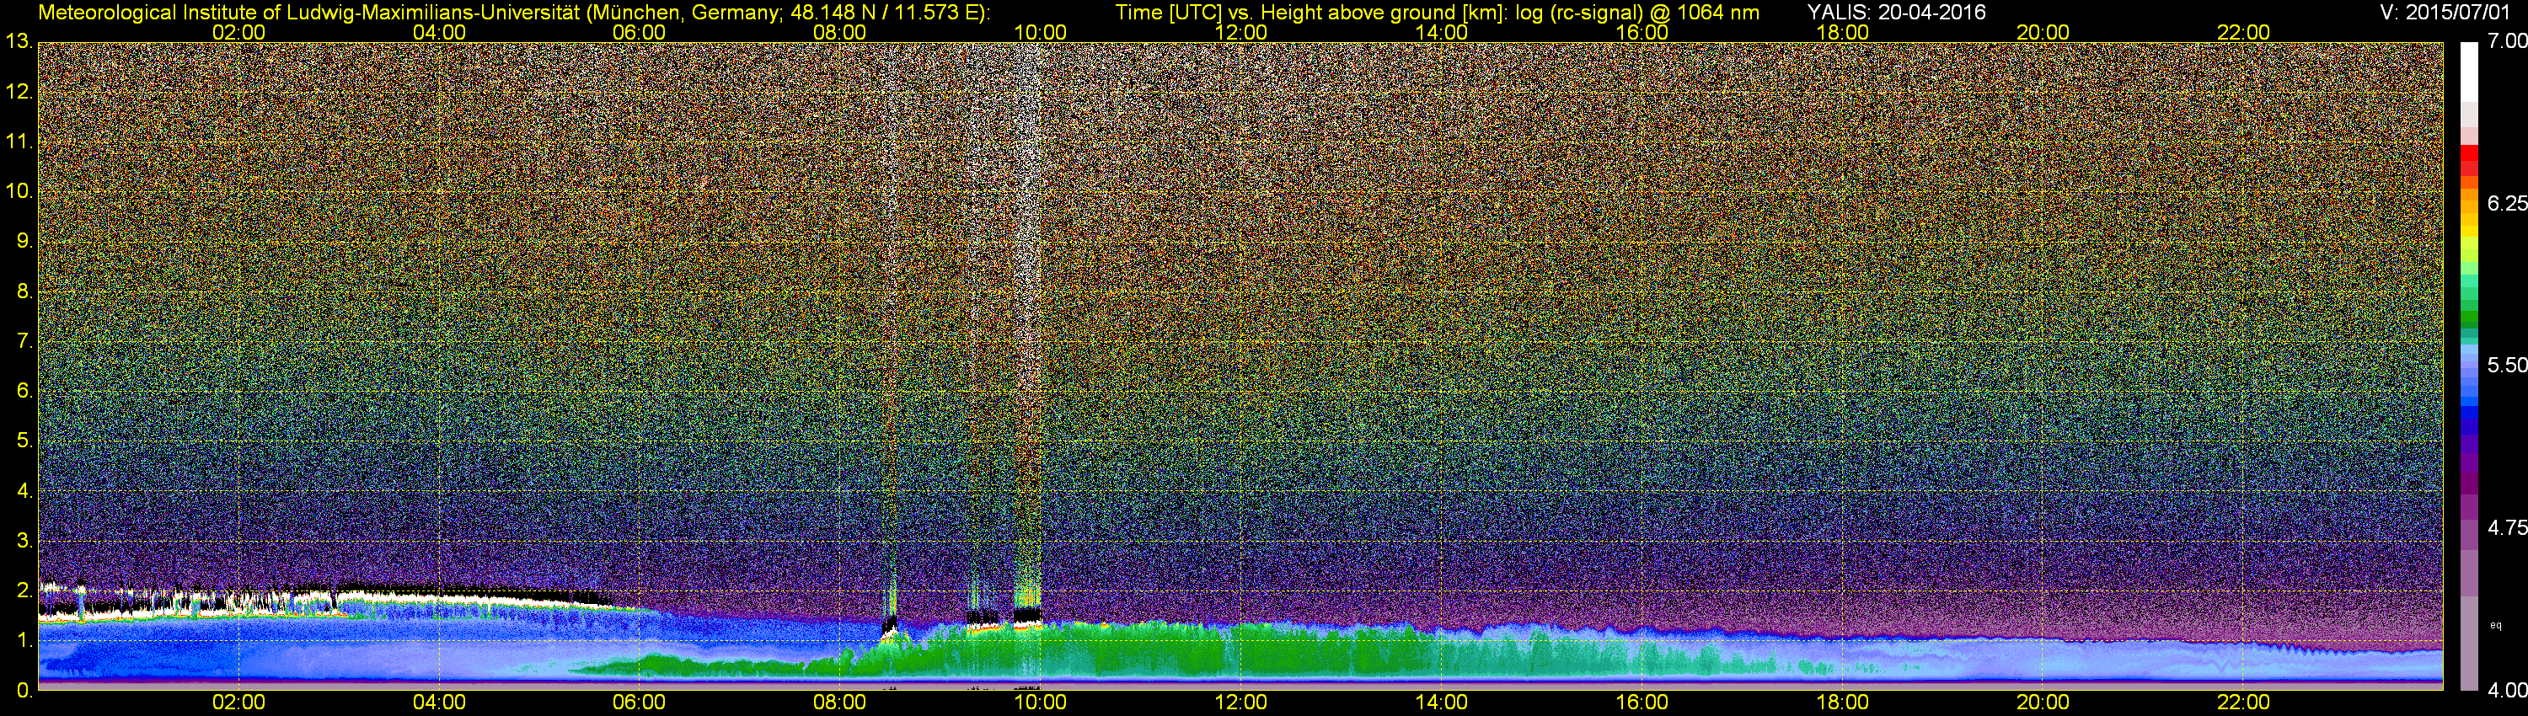Click the white top band of the color scale

point(2469,72)
